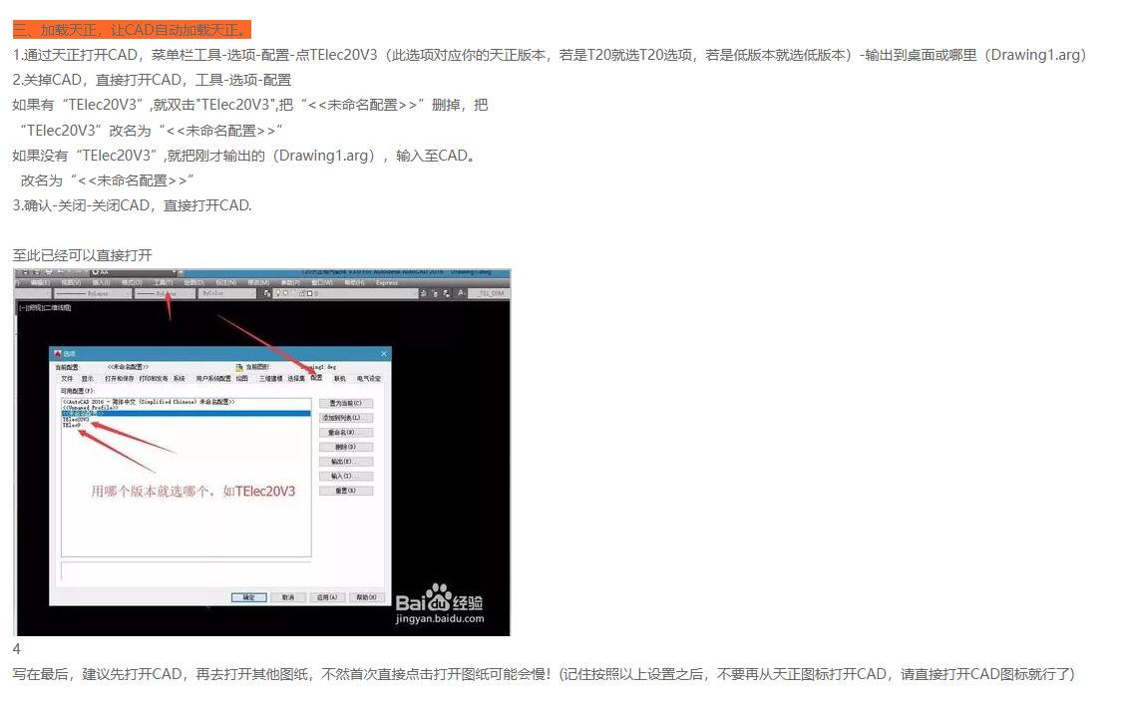Viewport: 1123px width, 704px height.
Task: Switch to the 电气设定 tab
Action: [369, 379]
